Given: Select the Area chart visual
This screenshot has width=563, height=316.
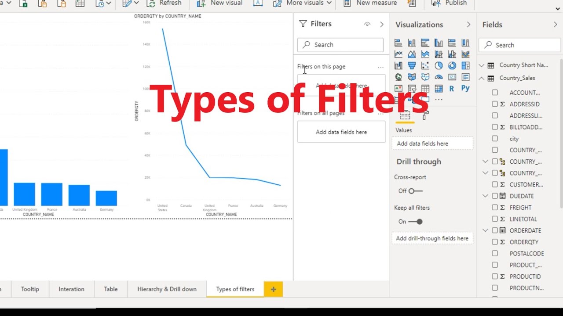Looking at the screenshot, I should click(412, 54).
